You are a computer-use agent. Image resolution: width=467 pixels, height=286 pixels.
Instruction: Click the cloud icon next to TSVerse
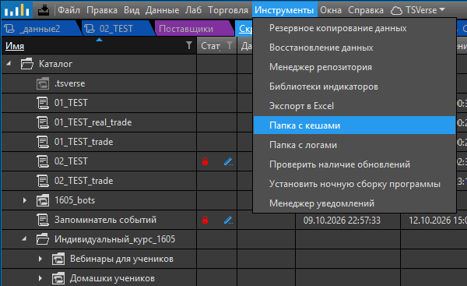[x=396, y=11]
